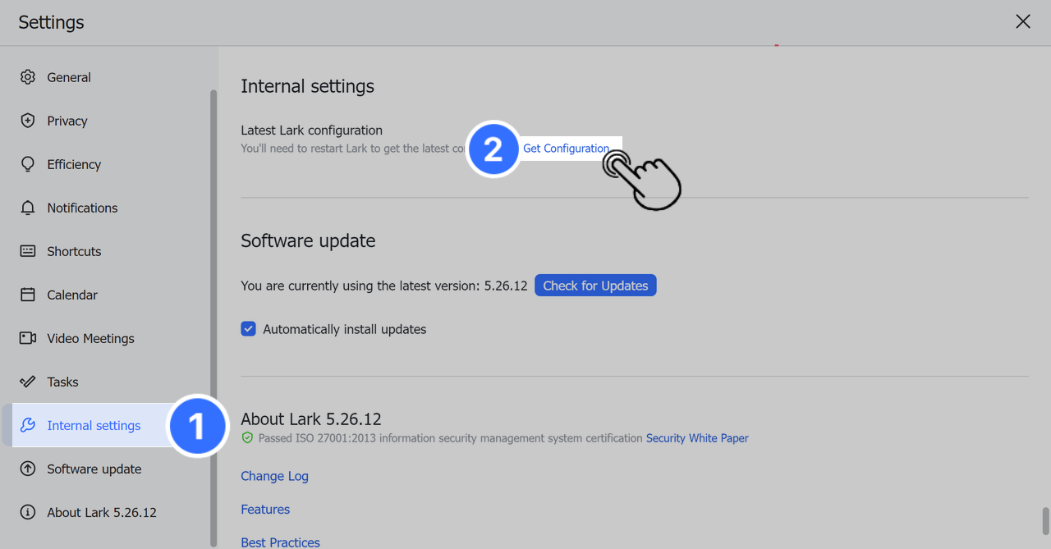
Task: Click the Software update arrow icon
Action: pos(28,469)
